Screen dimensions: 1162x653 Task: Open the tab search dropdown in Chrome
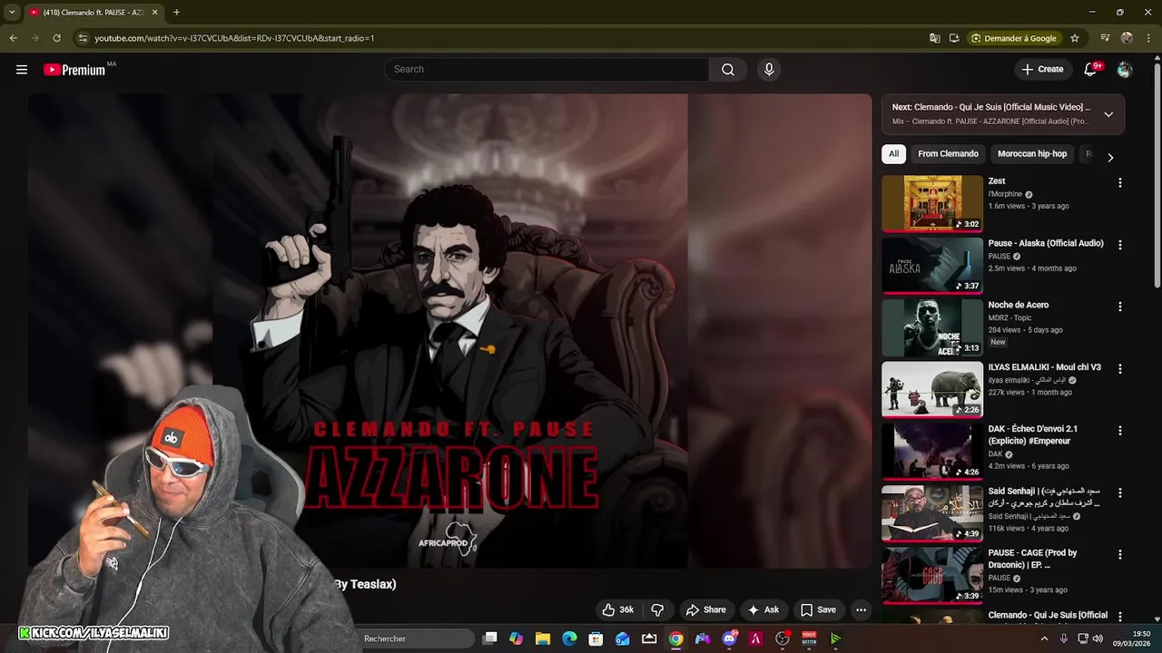click(x=10, y=13)
